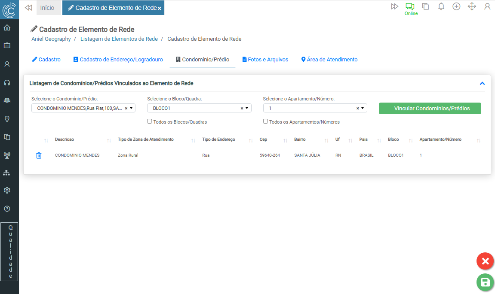The width and height of the screenshot is (495, 294).
Task: Open the notifications bell icon
Action: coord(441,6)
